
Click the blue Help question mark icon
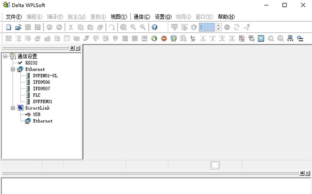click(x=155, y=27)
